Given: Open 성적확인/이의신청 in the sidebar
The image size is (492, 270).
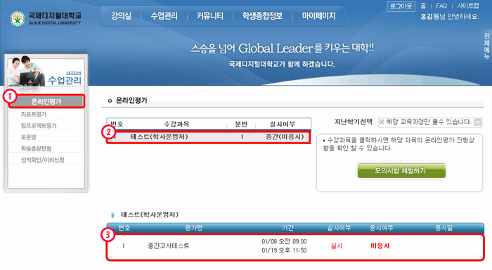Looking at the screenshot, I should pyautogui.click(x=43, y=160).
